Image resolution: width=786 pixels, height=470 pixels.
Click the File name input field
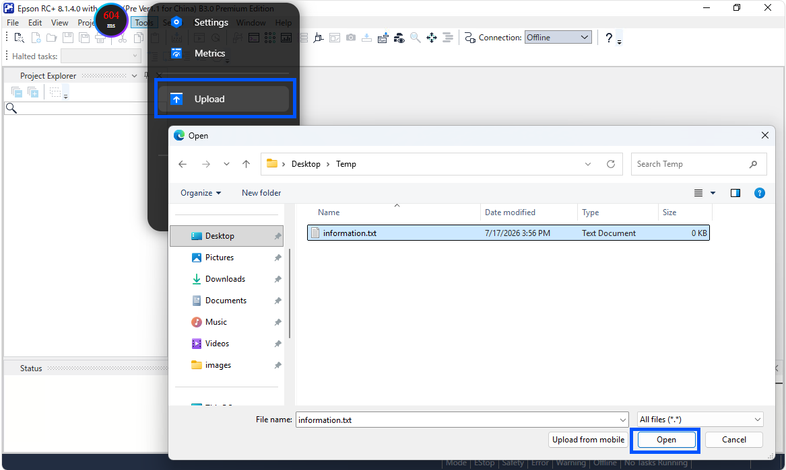(x=461, y=420)
